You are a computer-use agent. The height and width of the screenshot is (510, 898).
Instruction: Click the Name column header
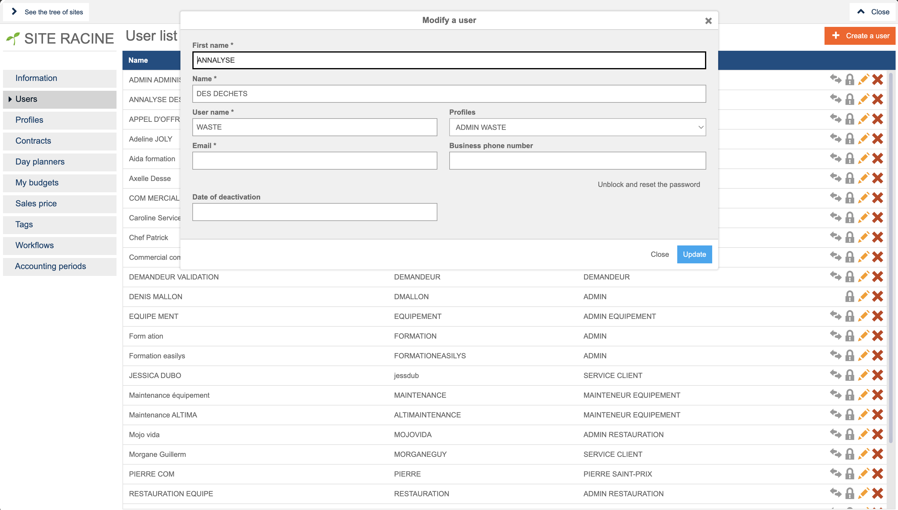138,60
